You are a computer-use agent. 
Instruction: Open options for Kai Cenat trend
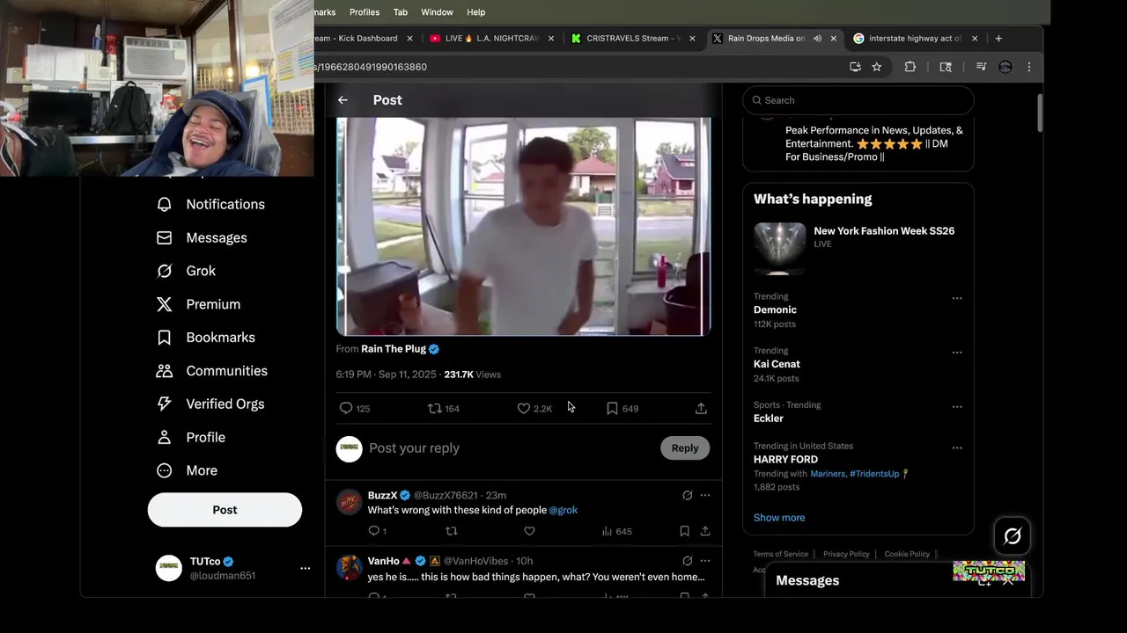957,353
